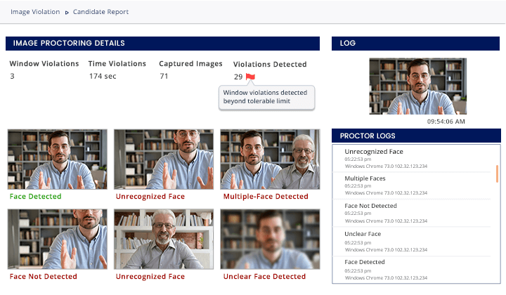Open the Image Violation breadcrumb link
Viewport: 506px width, 295px height.
point(35,12)
